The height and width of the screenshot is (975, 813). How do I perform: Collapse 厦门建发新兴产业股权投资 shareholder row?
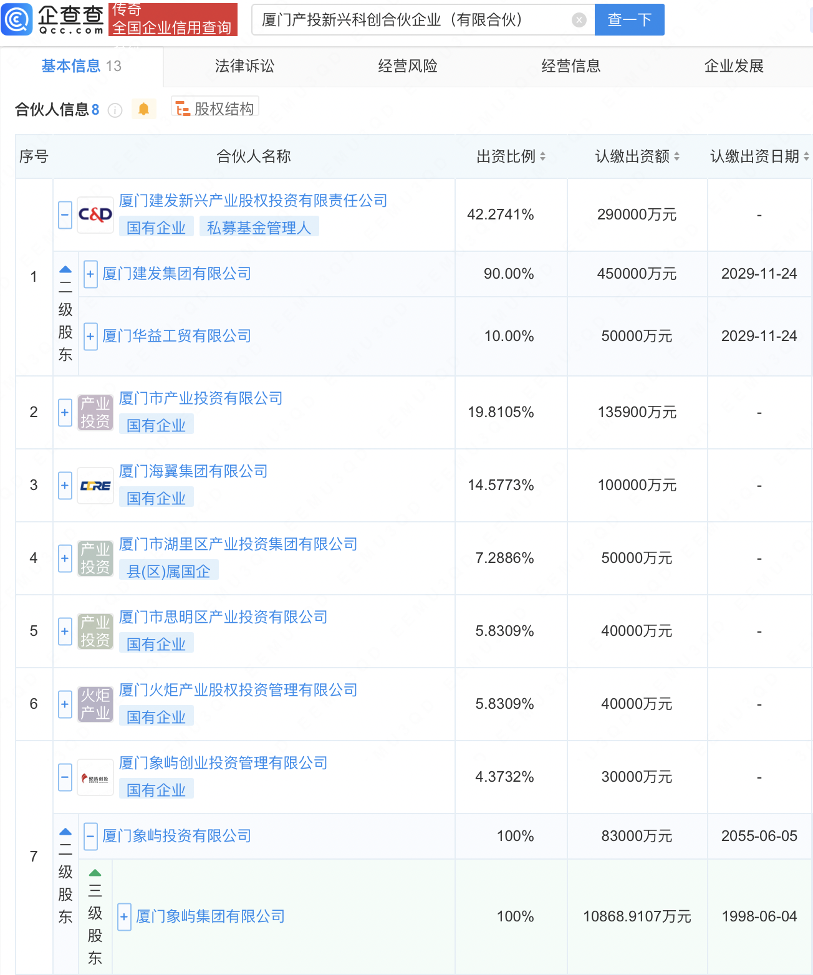65,215
